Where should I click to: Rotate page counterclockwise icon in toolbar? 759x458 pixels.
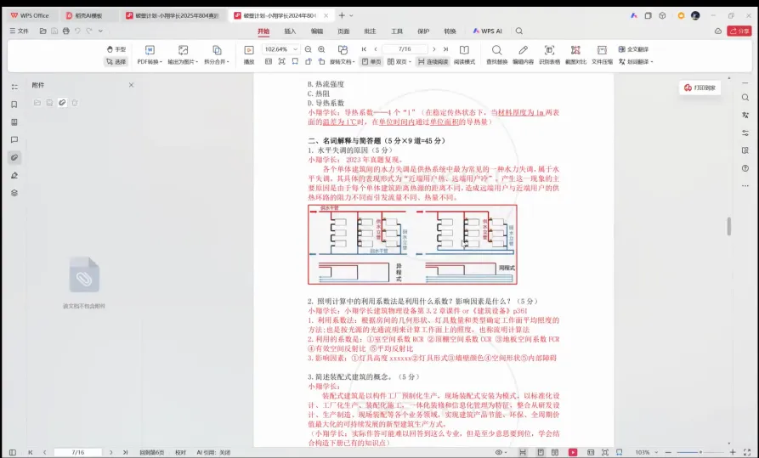(309, 62)
